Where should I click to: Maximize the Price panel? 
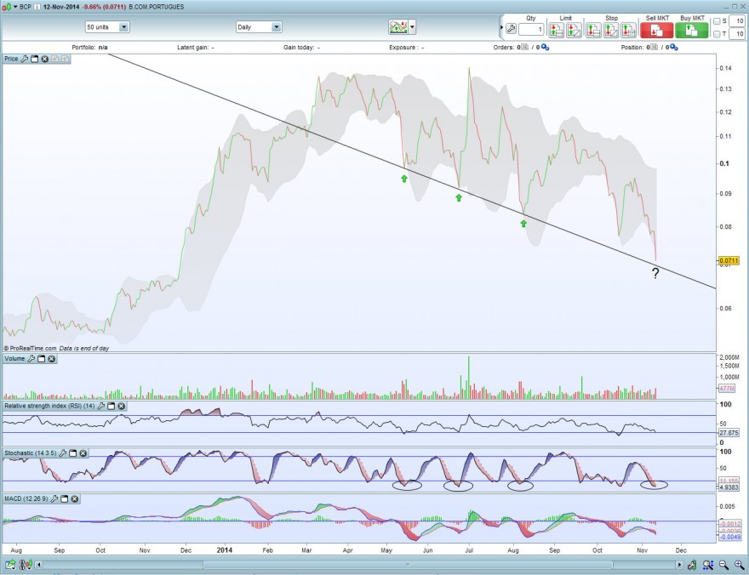tap(34, 59)
